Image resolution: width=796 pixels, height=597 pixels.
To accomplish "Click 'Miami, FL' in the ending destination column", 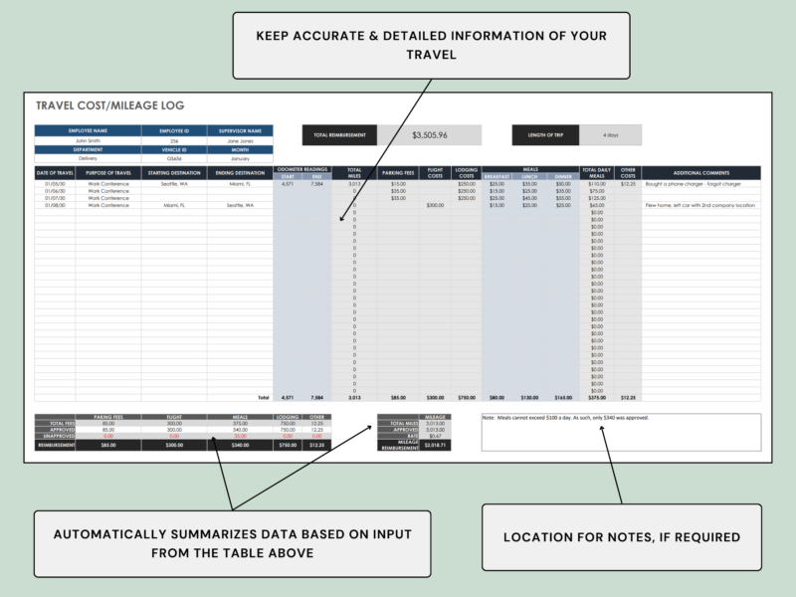I will click(x=240, y=184).
